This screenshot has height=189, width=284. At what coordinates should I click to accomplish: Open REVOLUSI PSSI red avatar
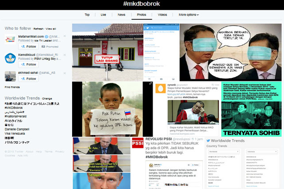point(138,143)
